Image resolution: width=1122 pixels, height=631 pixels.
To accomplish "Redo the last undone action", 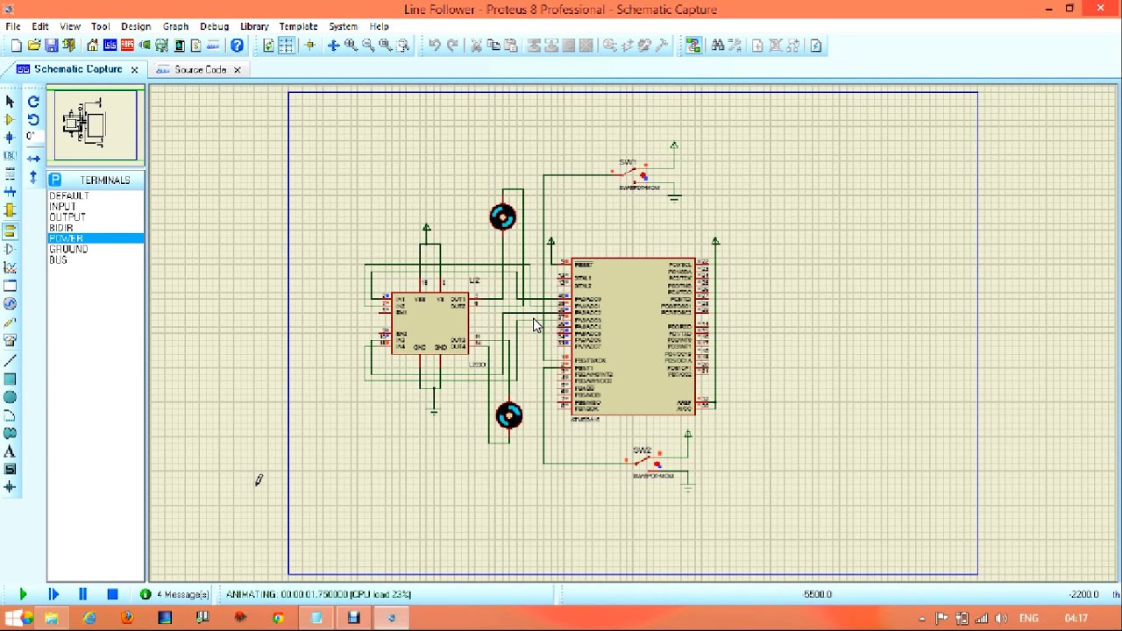I will pyautogui.click(x=452, y=46).
